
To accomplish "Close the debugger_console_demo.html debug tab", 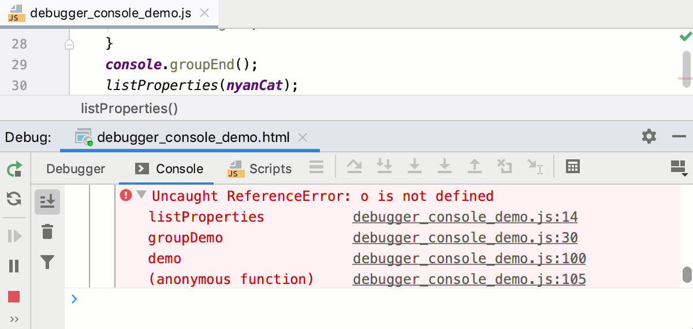I will 302,137.
